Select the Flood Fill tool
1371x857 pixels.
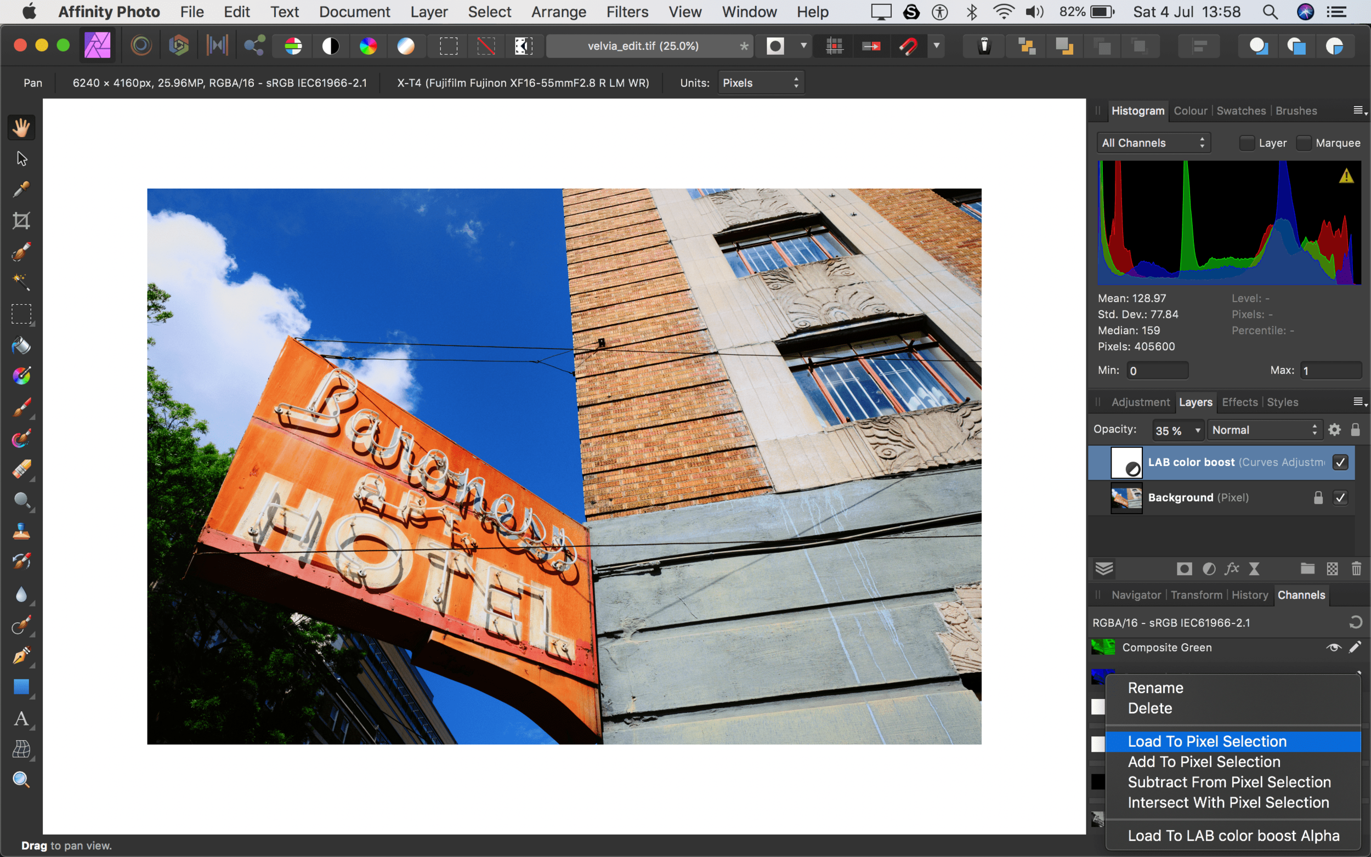click(21, 345)
